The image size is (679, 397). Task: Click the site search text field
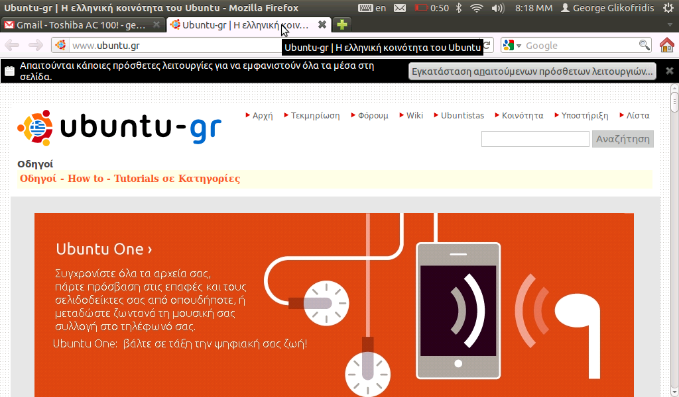coord(535,139)
